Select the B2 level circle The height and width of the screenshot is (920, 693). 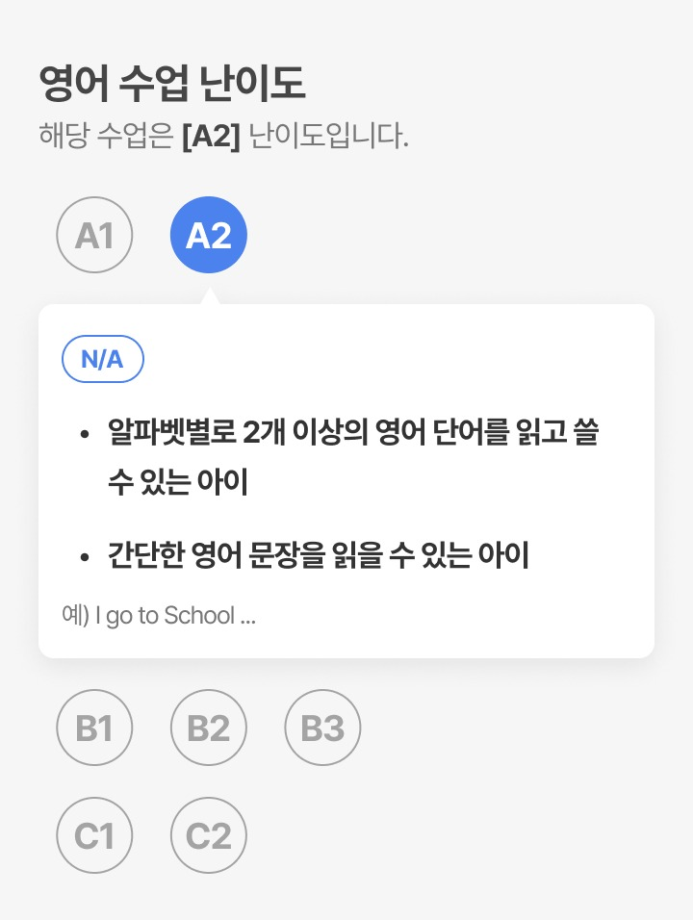click(x=209, y=728)
